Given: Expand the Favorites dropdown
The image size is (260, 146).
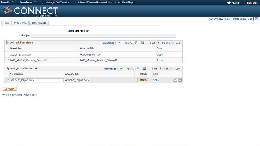Looking at the screenshot, I should pos(8,2).
